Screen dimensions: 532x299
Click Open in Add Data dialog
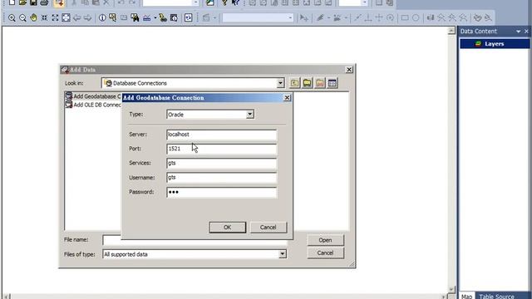(x=325, y=240)
